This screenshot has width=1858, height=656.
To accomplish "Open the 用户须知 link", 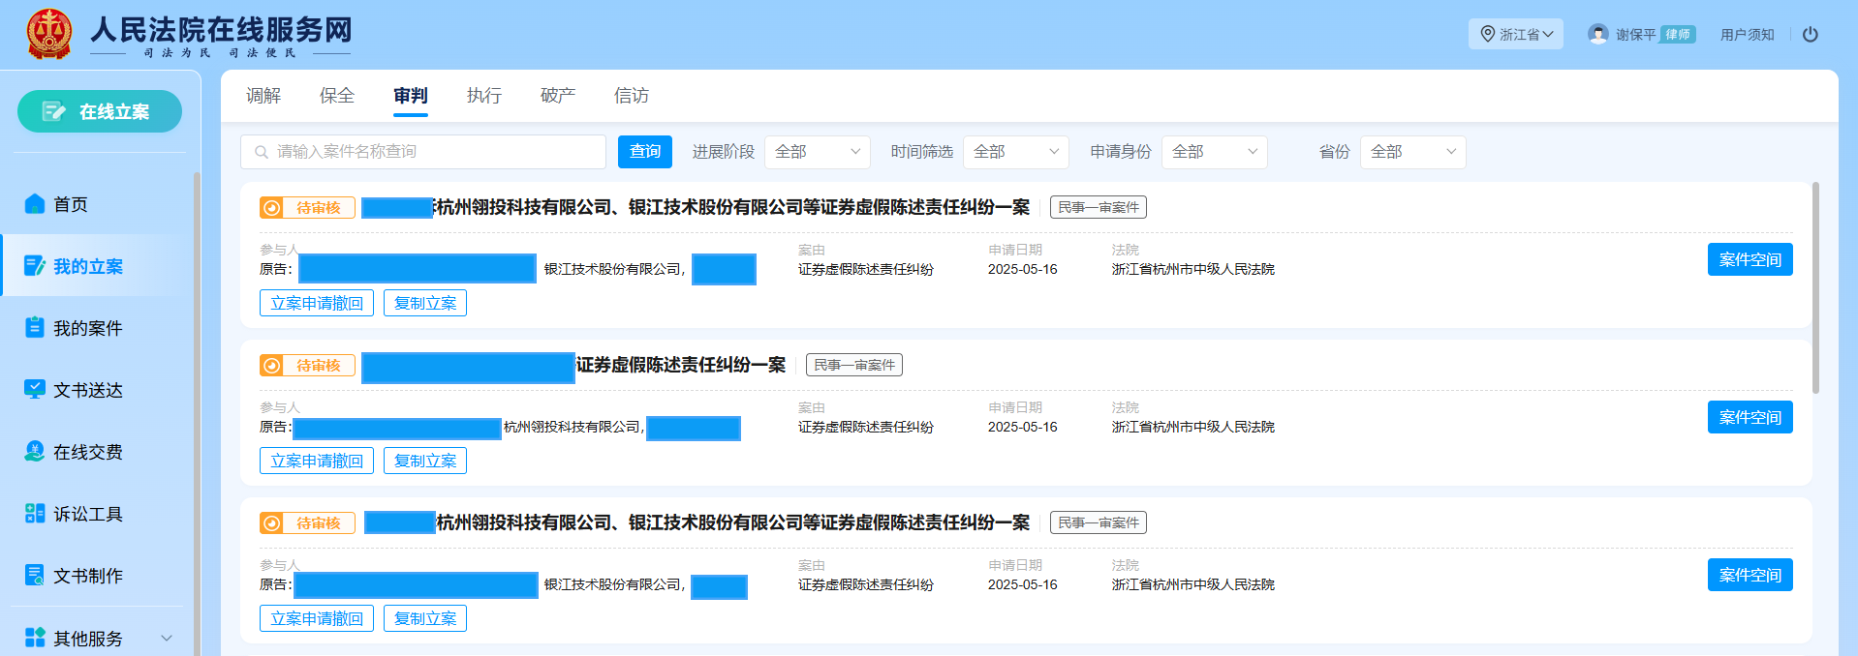I will pos(1747,34).
